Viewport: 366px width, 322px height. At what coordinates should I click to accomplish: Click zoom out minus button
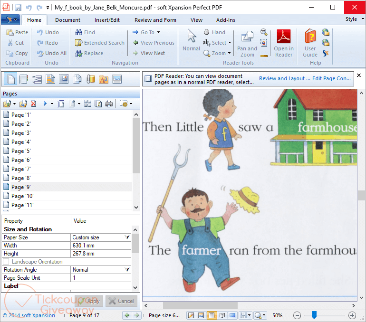point(297,315)
